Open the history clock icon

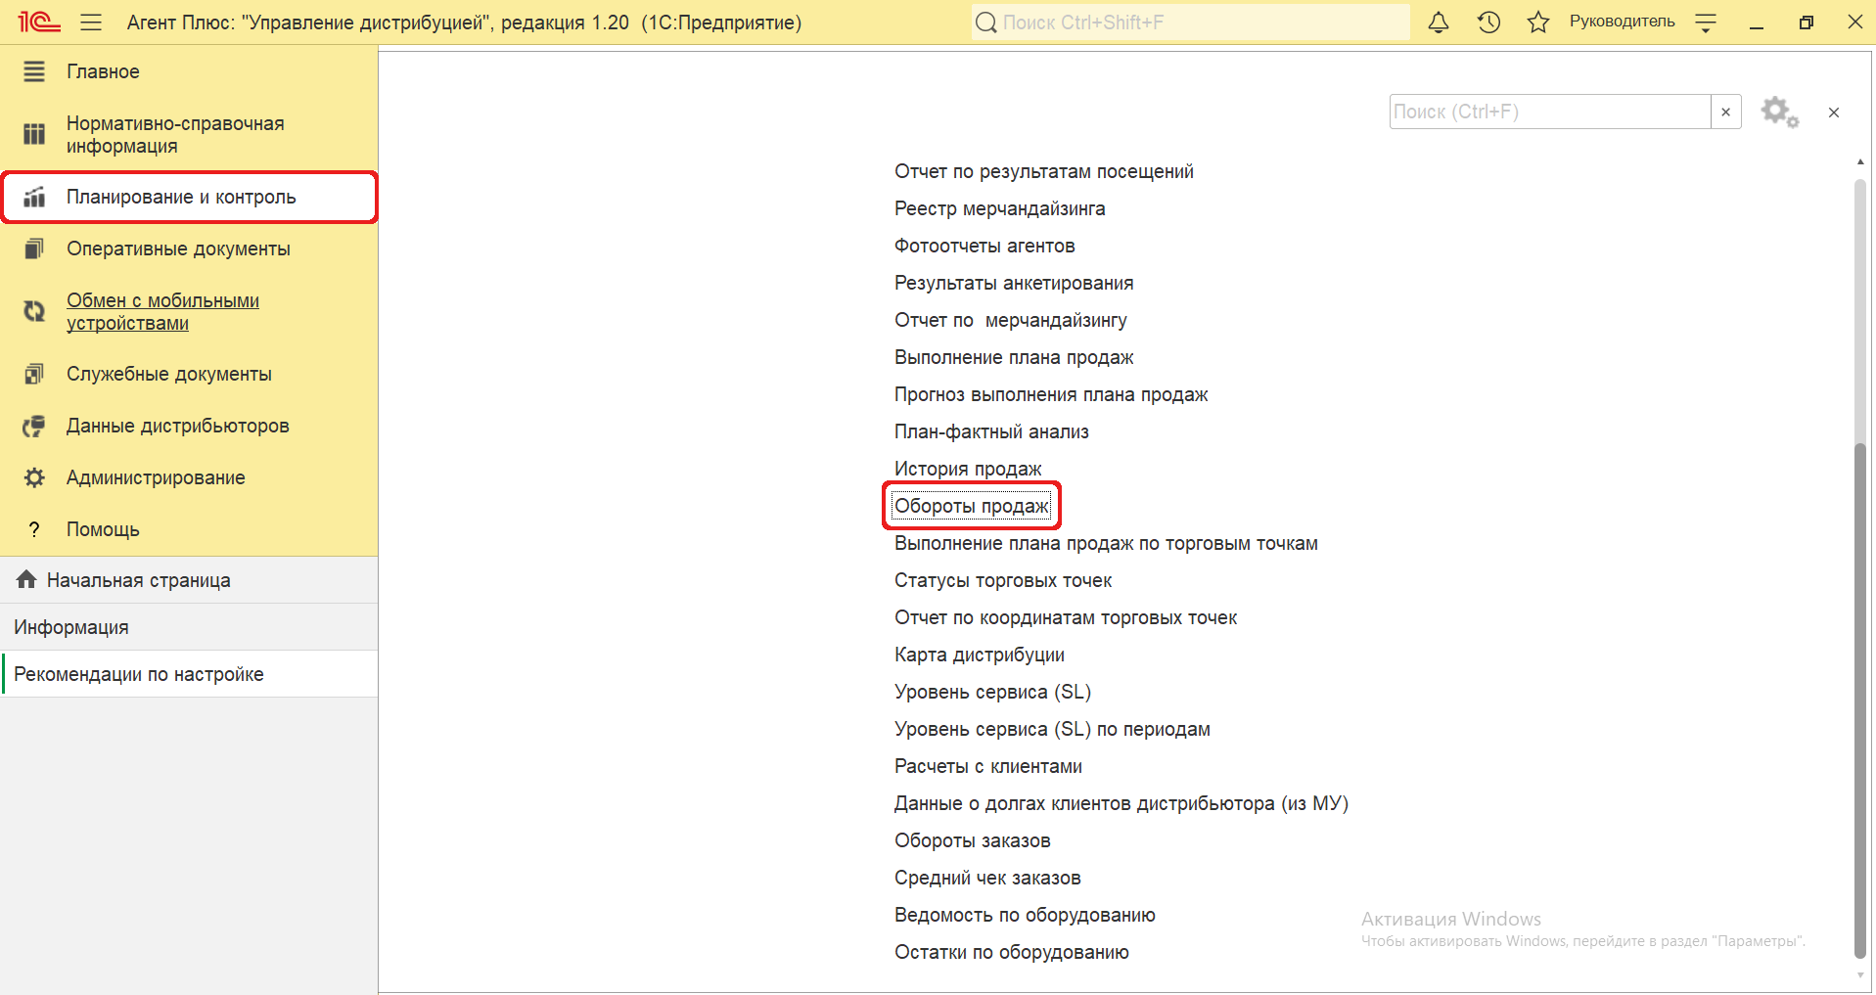pyautogui.click(x=1488, y=22)
